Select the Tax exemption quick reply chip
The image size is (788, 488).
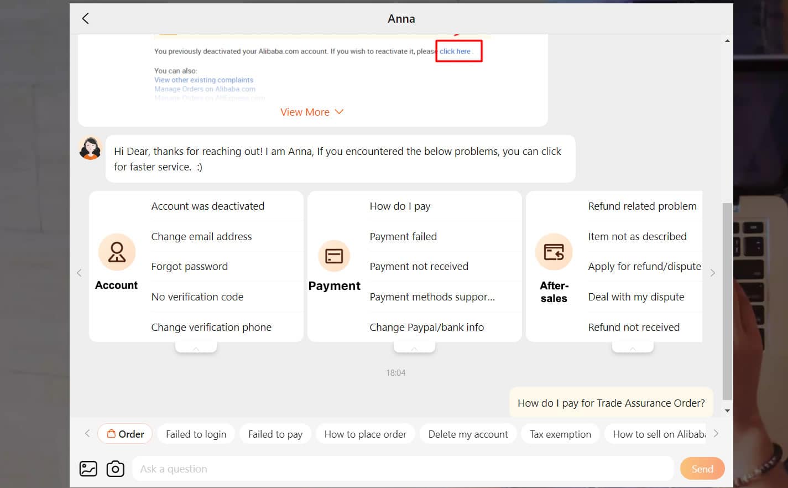click(560, 434)
